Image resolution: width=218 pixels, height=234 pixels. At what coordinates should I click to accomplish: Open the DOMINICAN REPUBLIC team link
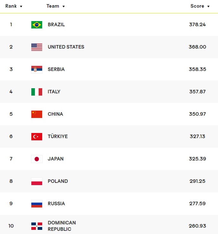62,226
